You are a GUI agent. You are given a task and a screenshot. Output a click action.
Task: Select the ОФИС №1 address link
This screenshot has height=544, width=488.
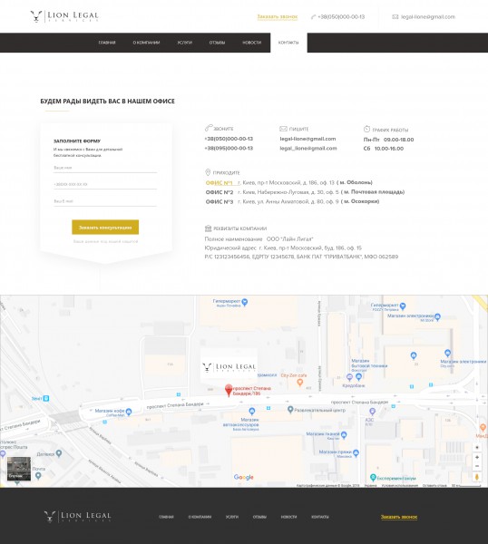coord(220,183)
